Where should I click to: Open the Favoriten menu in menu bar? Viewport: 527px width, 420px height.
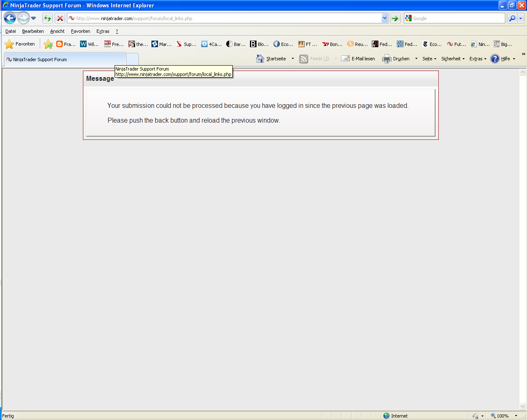pos(80,31)
